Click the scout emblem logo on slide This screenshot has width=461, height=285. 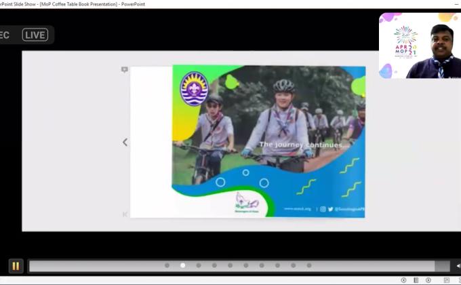pos(194,89)
